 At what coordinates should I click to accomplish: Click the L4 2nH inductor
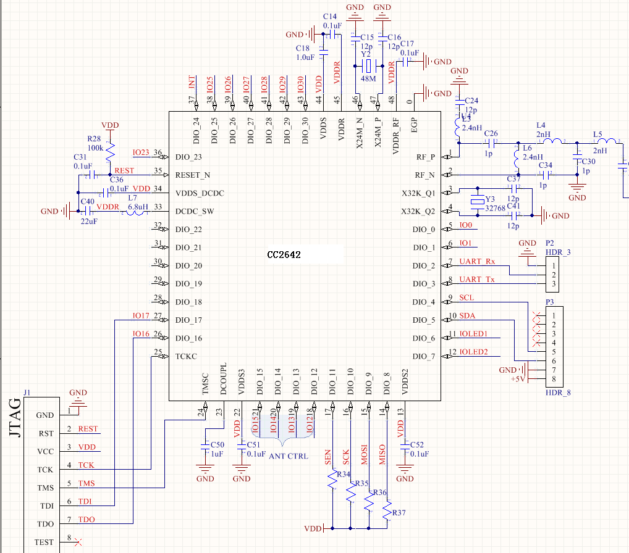552,141
